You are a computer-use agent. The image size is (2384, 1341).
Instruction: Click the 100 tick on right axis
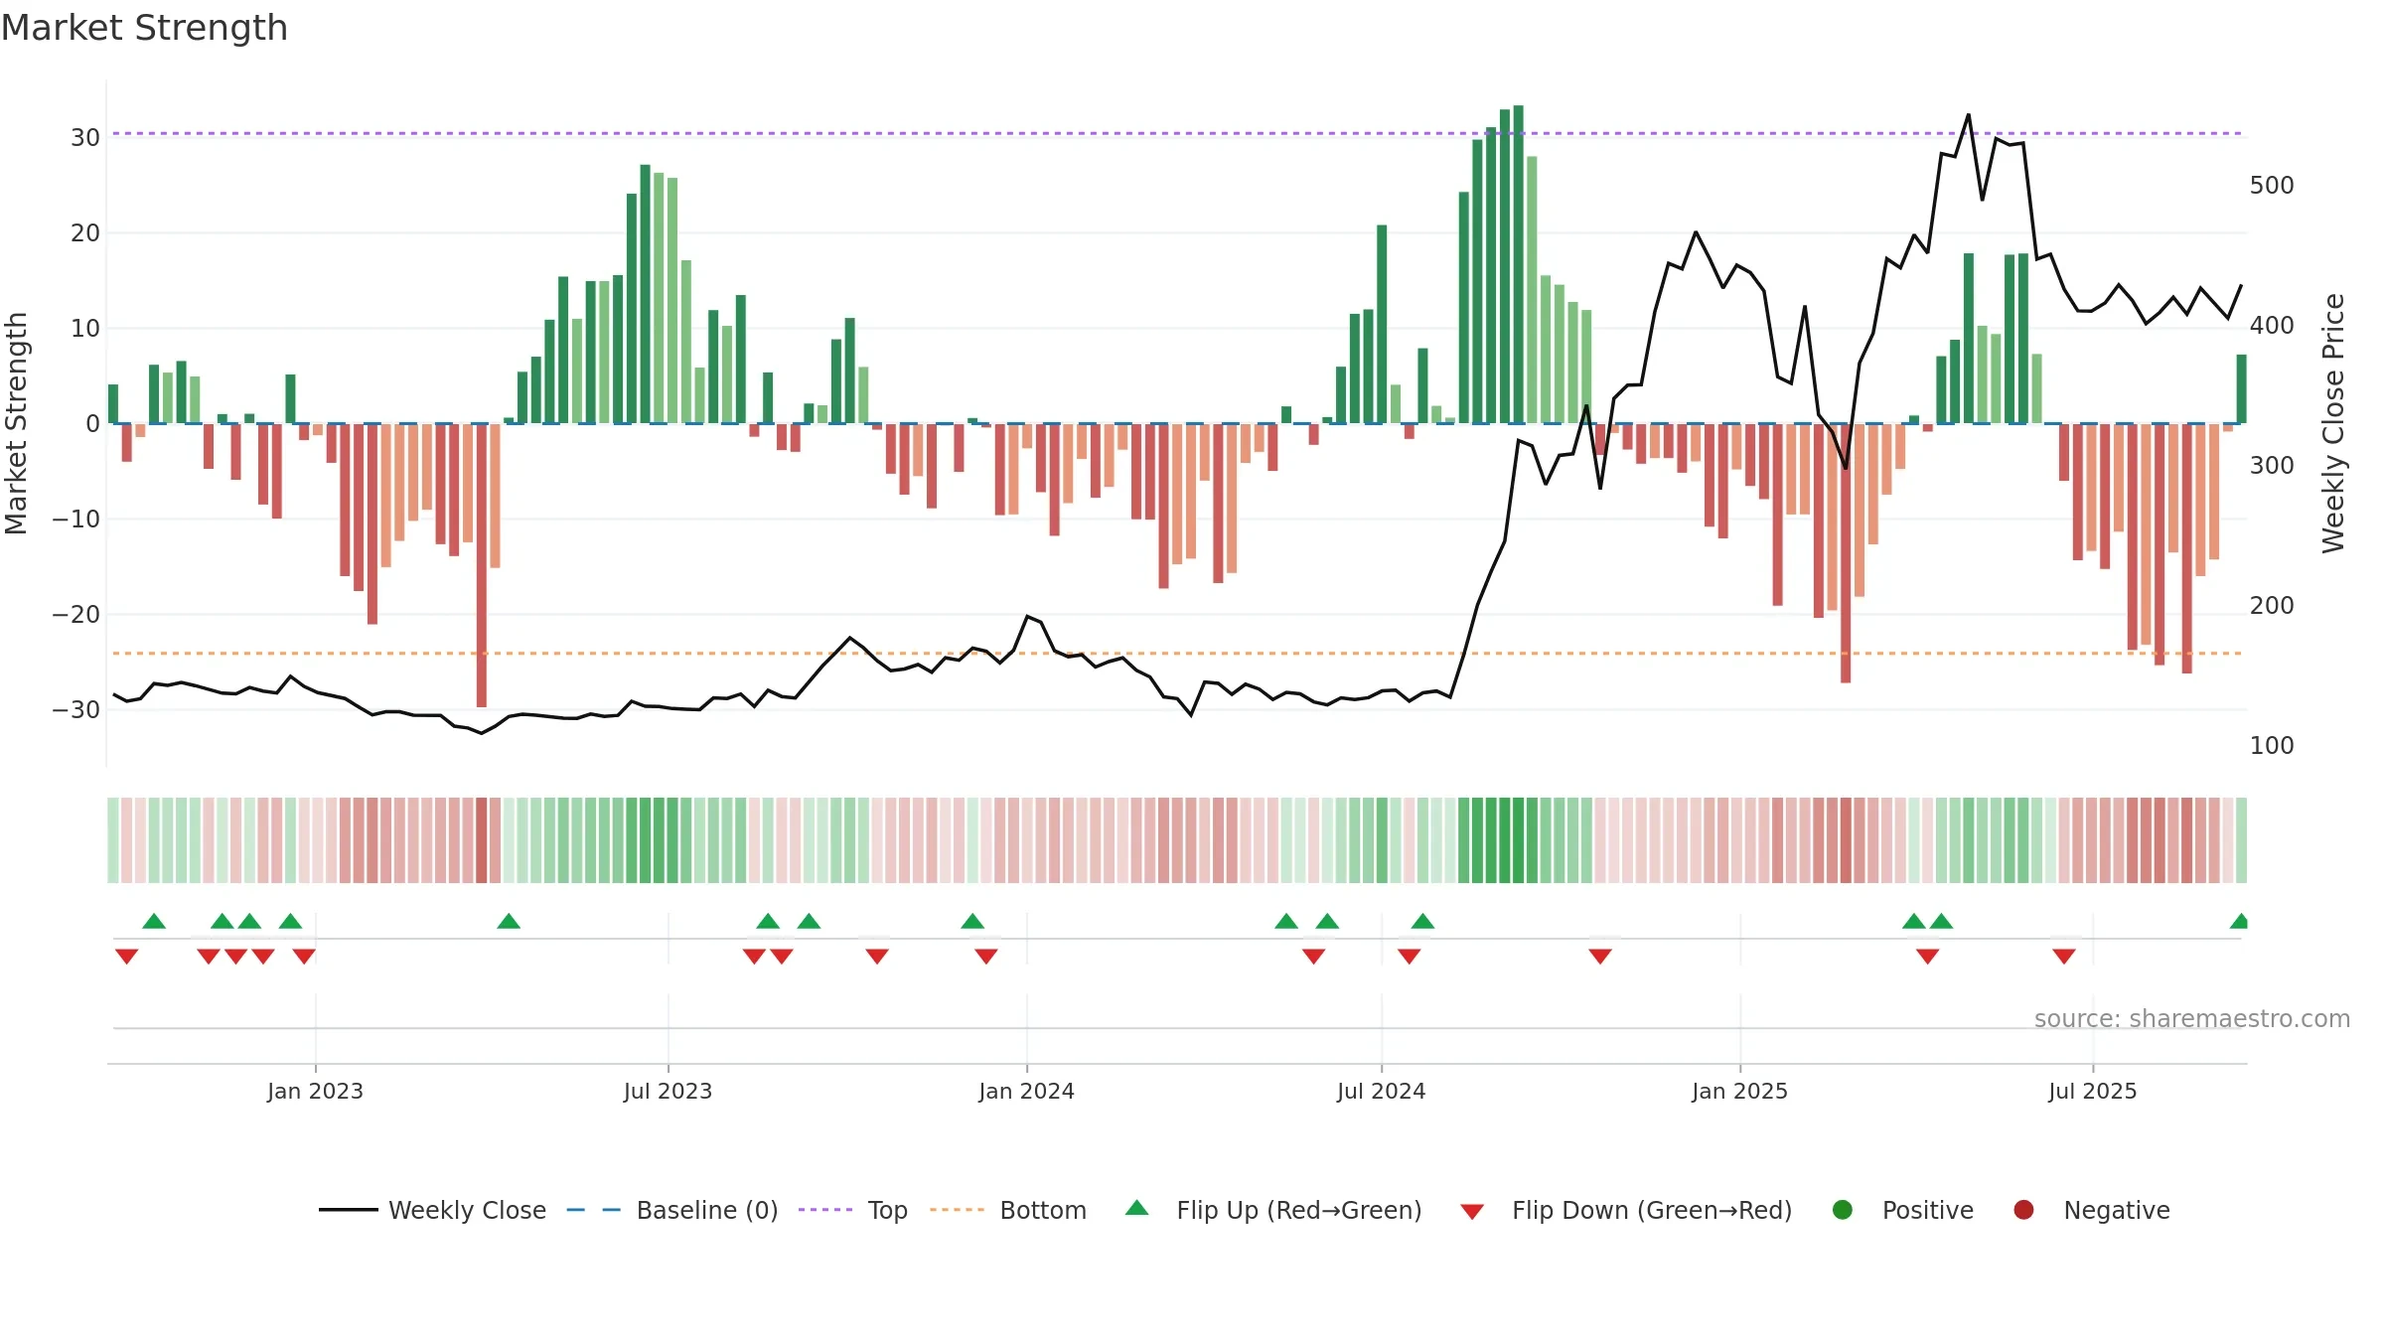(x=2272, y=746)
